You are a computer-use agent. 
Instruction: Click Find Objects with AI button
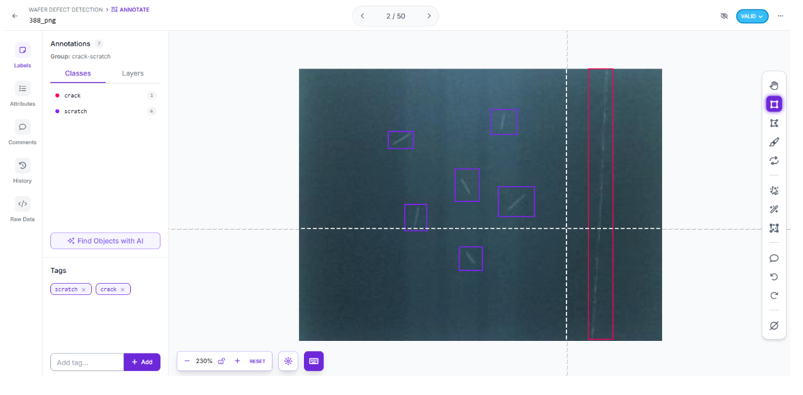pos(105,241)
